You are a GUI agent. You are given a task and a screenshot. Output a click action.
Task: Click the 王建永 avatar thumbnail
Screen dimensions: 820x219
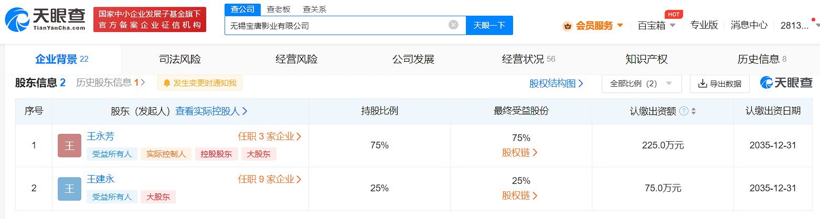point(69,189)
